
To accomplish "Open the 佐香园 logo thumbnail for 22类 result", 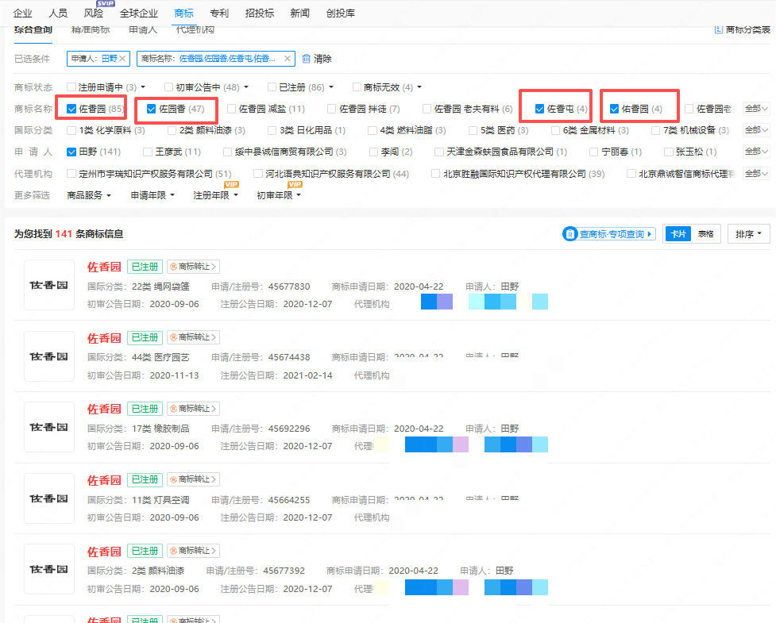I will (48, 285).
